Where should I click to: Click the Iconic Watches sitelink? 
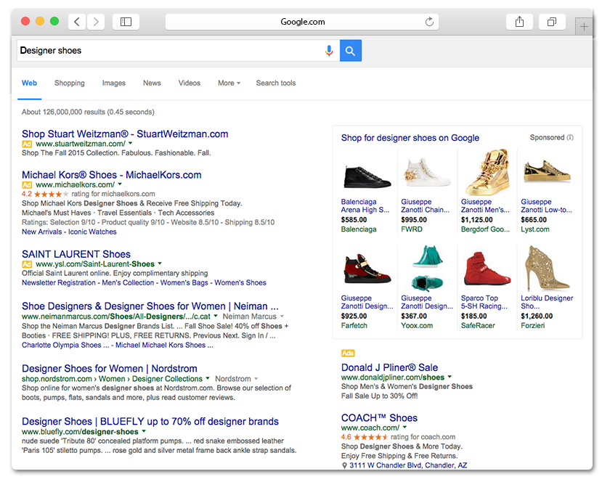[x=92, y=232]
